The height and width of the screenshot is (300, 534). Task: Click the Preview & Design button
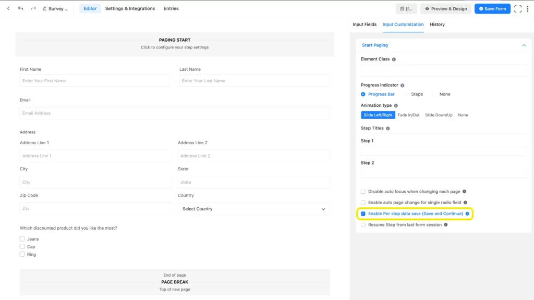[x=446, y=9]
